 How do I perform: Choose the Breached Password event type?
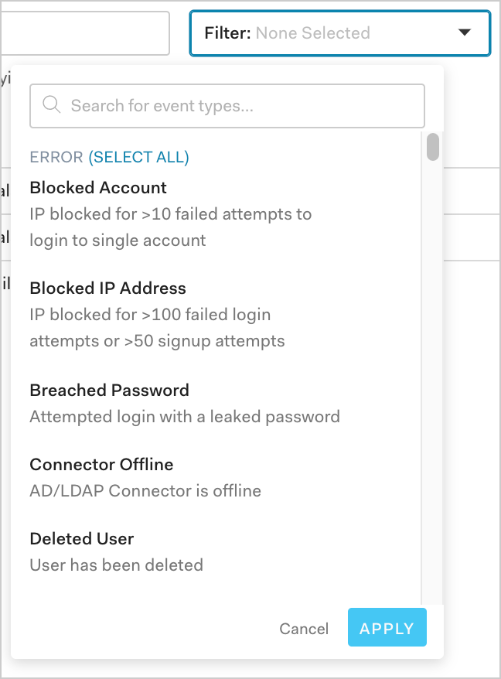click(x=109, y=391)
